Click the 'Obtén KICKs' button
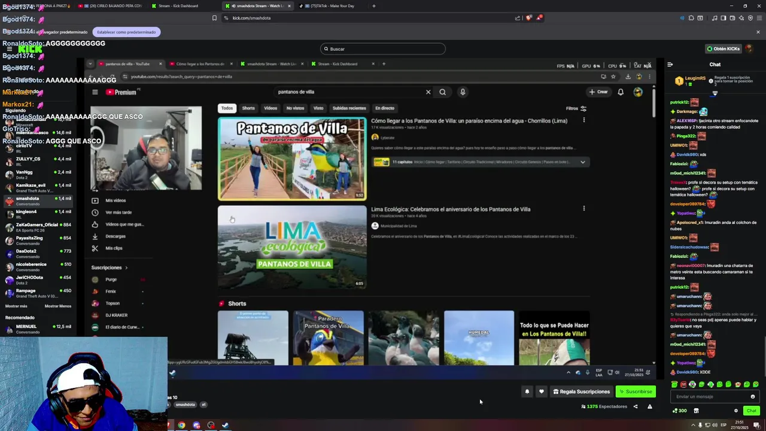766x431 pixels. point(724,48)
